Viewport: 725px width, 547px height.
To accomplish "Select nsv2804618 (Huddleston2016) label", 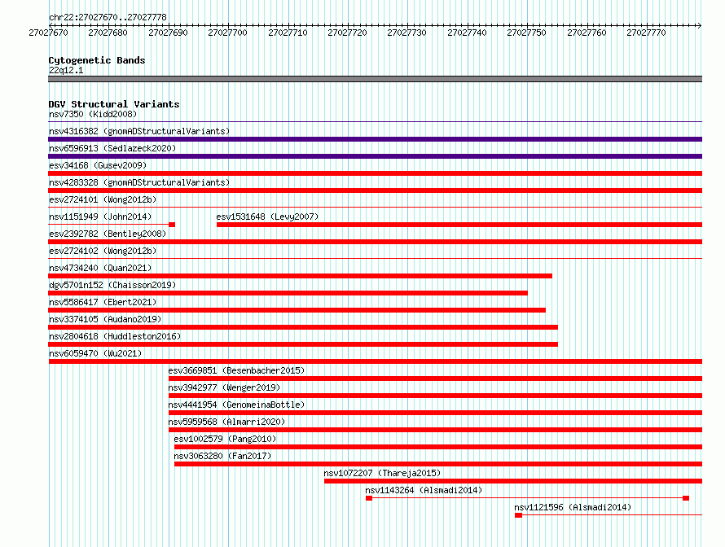I will pos(115,336).
